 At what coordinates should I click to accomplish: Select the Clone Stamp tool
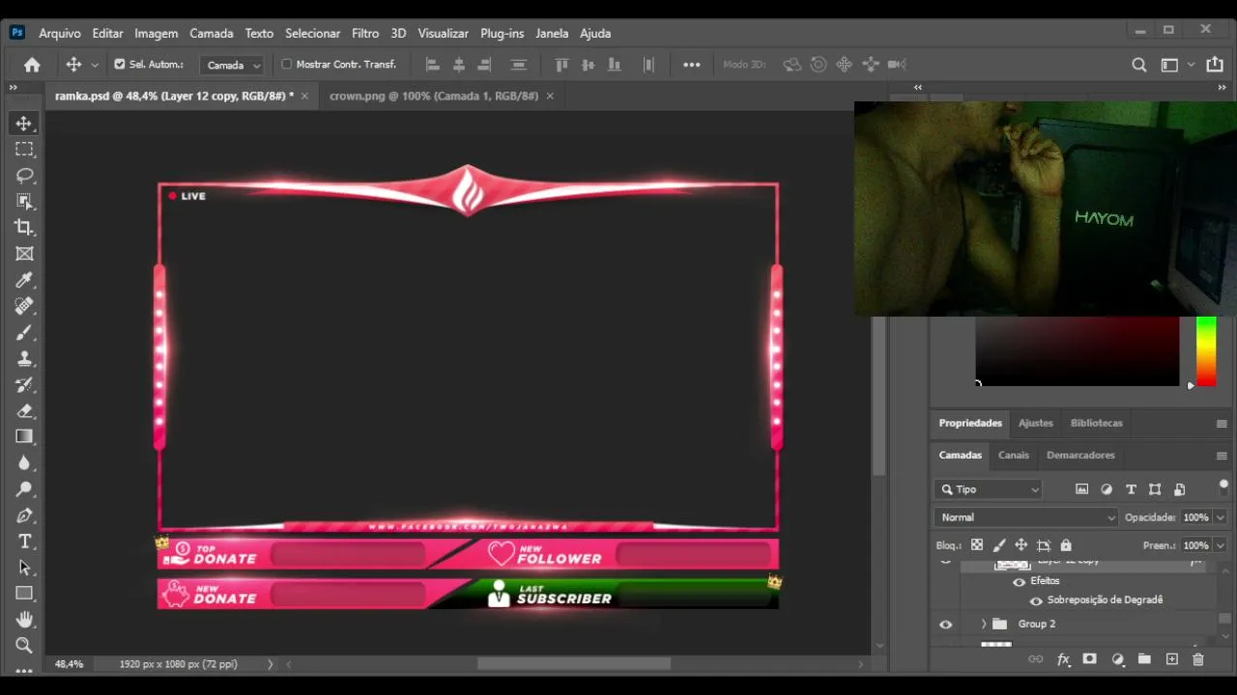(24, 358)
